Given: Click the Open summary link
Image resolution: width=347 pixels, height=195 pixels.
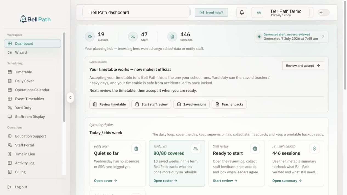Looking at the screenshot, I should [287, 181].
